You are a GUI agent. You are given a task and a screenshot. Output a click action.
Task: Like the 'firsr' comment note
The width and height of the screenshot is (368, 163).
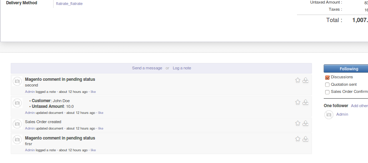tap(93, 150)
